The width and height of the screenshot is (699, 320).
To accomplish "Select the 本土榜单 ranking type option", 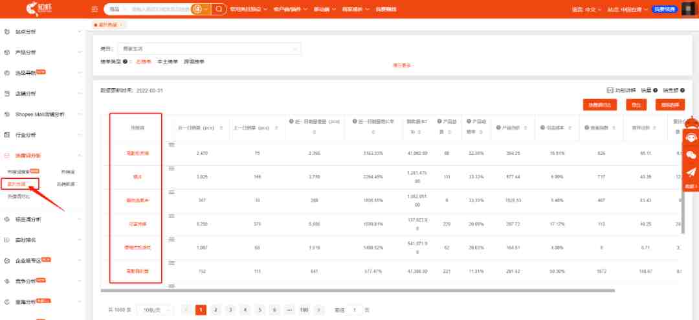I will 168,62.
